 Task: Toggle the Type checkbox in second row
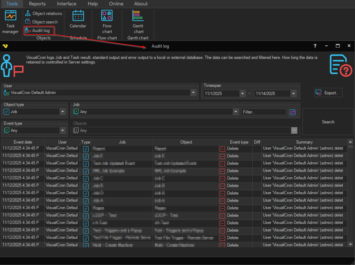click(x=86, y=156)
